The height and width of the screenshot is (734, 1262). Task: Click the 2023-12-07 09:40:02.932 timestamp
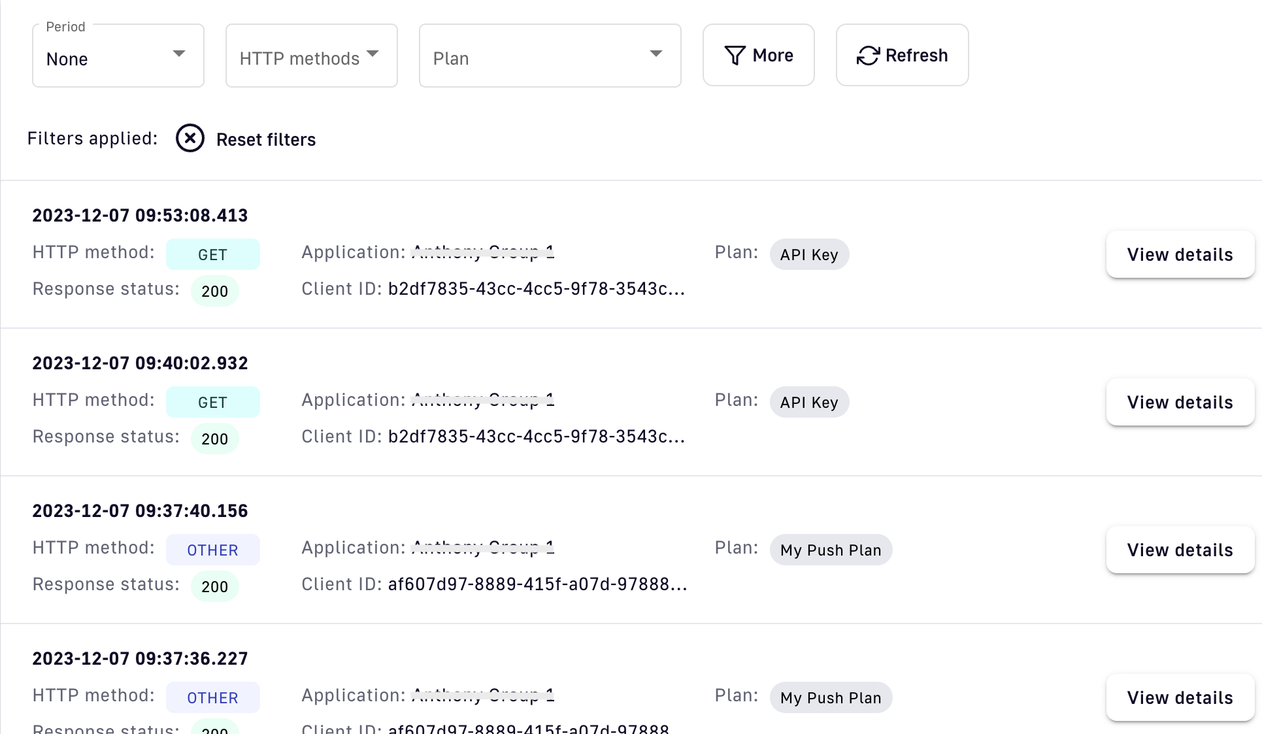tap(140, 363)
